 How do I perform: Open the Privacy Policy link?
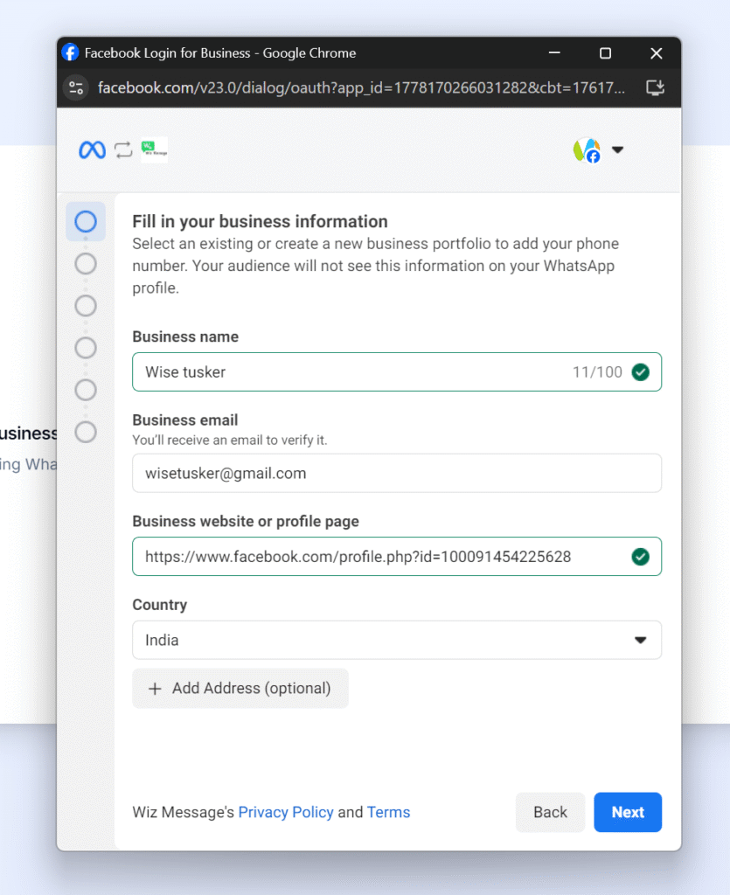coord(286,812)
